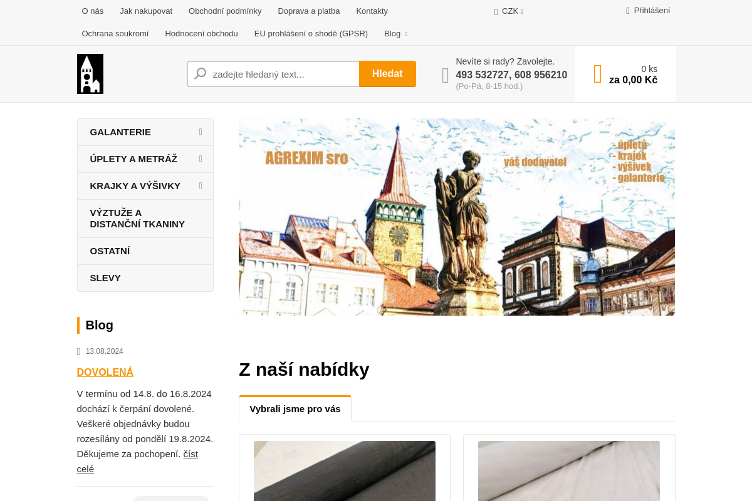The width and height of the screenshot is (752, 501).
Task: Switch to the Vybrali jsme pro vás tab
Action: pos(295,408)
